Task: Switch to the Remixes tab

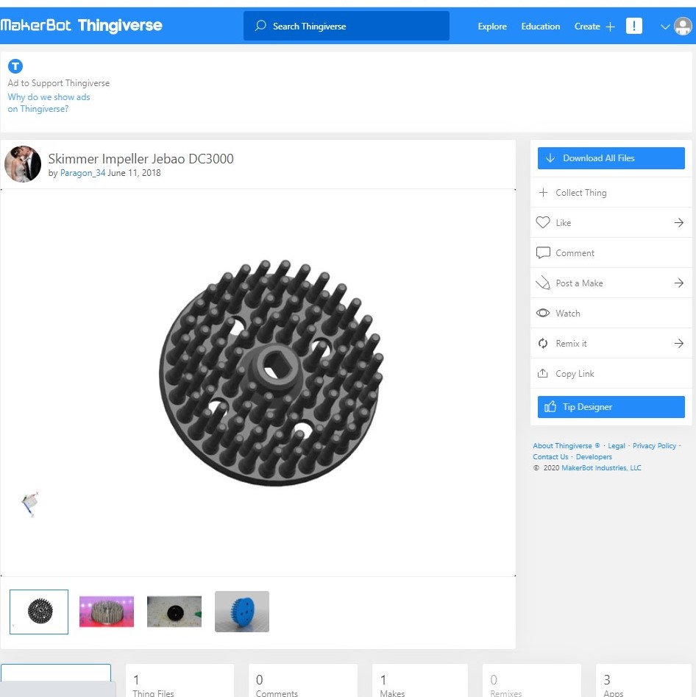Action: [x=532, y=681]
